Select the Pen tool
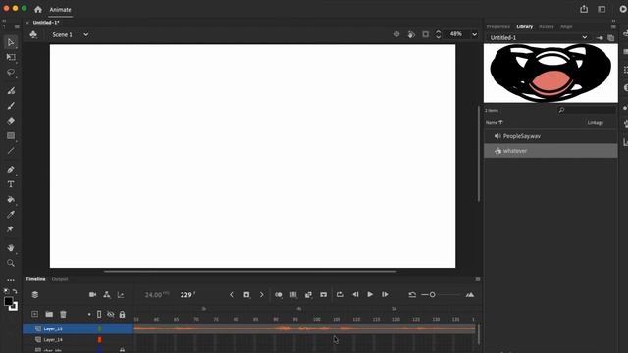This screenshot has width=628, height=353. (11, 170)
